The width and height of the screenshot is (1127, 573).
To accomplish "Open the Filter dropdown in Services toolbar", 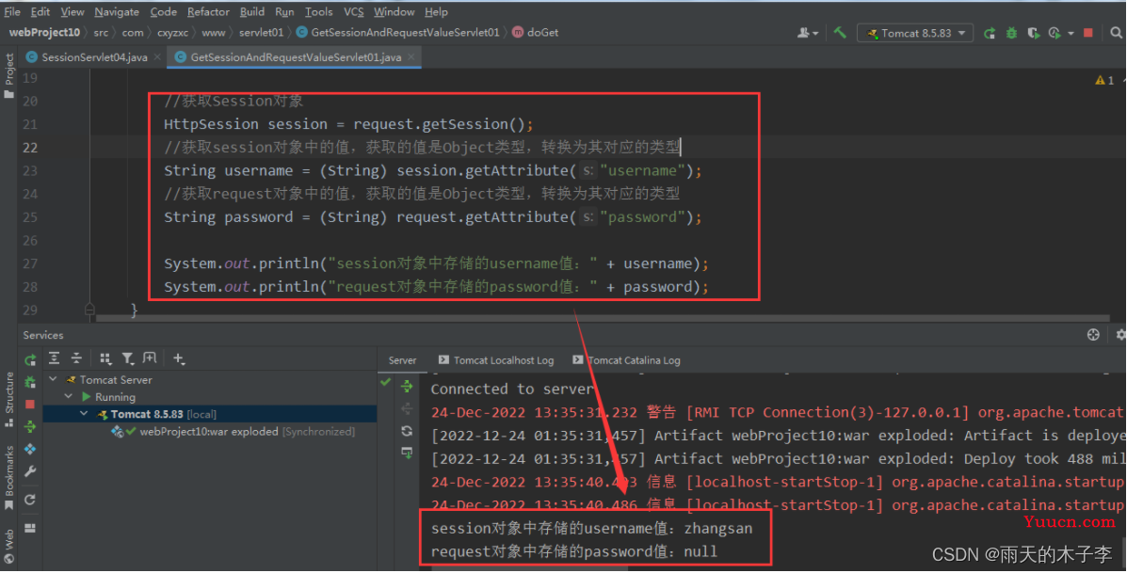I will pos(127,358).
